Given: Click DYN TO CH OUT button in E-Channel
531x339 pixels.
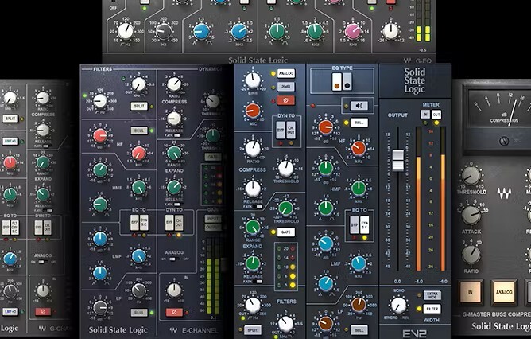Looking at the screenshot, I should 179,222.
